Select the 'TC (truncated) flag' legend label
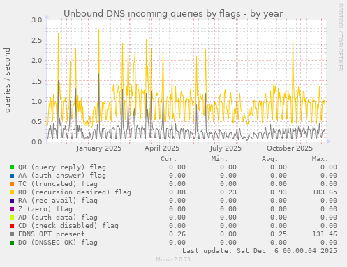The width and height of the screenshot is (347, 267). pos(58,184)
